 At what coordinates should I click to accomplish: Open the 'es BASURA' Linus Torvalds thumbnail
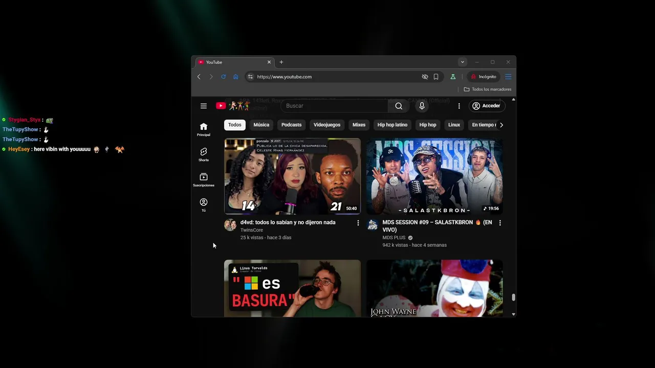point(292,288)
